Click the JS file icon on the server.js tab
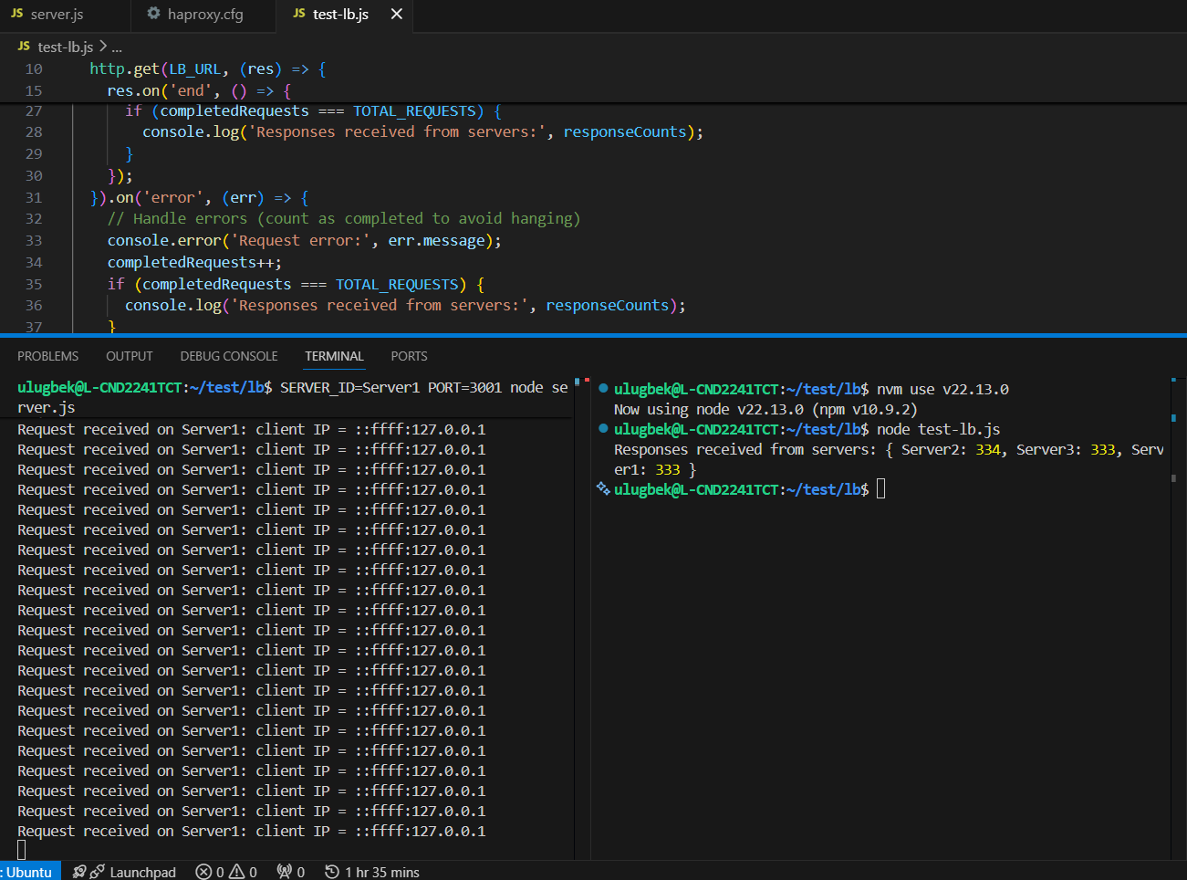1187x880 pixels. click(x=17, y=14)
